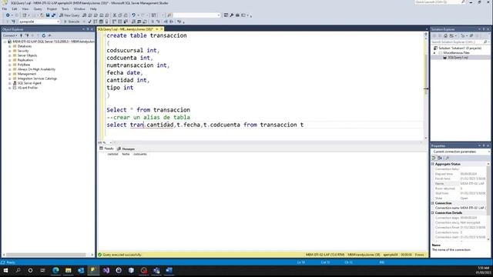Screen dimensions: 493x277
Task: Click the Object Explorer horizontal scrollbar
Action: 46,255
